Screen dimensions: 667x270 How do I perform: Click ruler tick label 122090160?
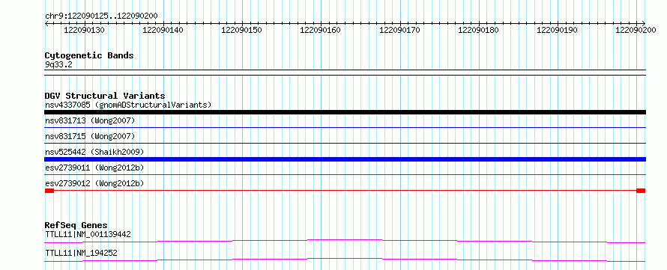coord(321,30)
